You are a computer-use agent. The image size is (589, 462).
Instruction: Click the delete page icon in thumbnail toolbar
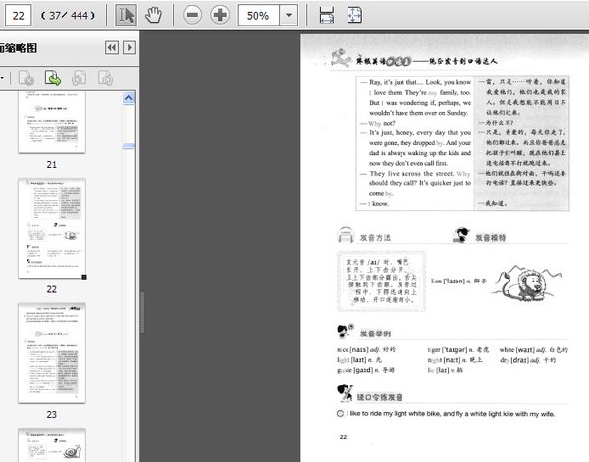tap(26, 78)
